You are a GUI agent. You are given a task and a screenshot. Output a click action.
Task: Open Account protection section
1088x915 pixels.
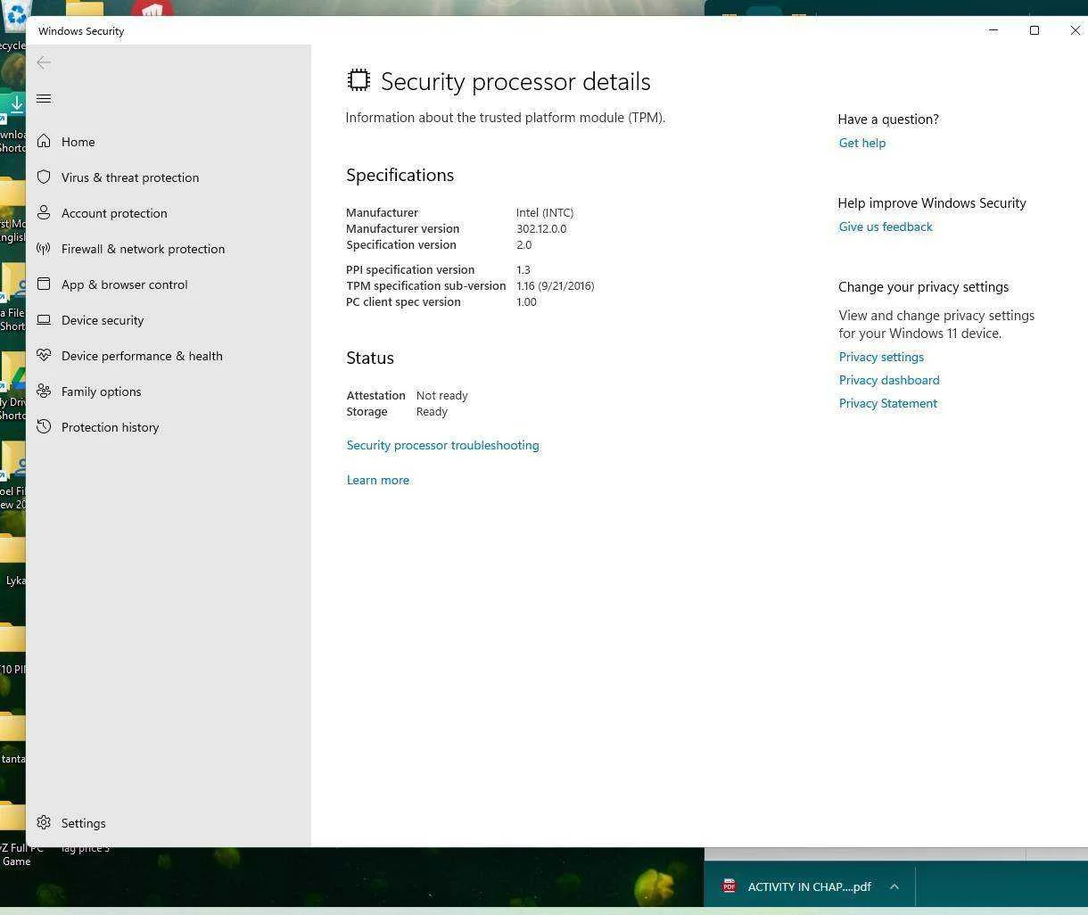tap(114, 213)
